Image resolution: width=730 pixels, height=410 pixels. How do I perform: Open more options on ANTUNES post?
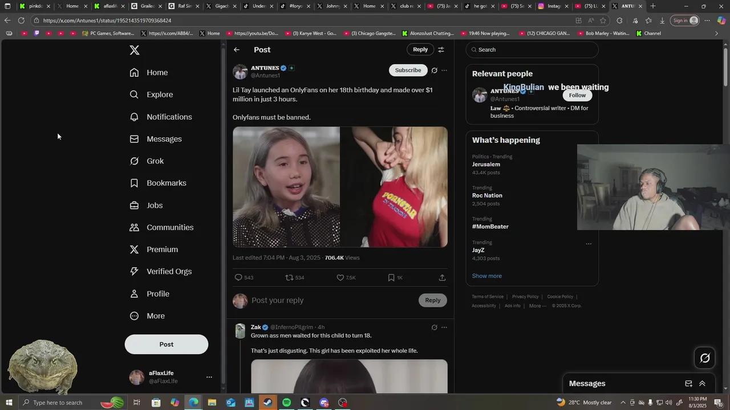click(444, 71)
